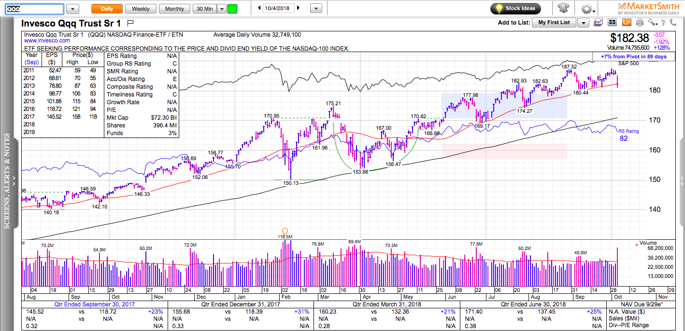Click the 89.4M volume label
Viewport: 685px width, 331px height.
354,241
